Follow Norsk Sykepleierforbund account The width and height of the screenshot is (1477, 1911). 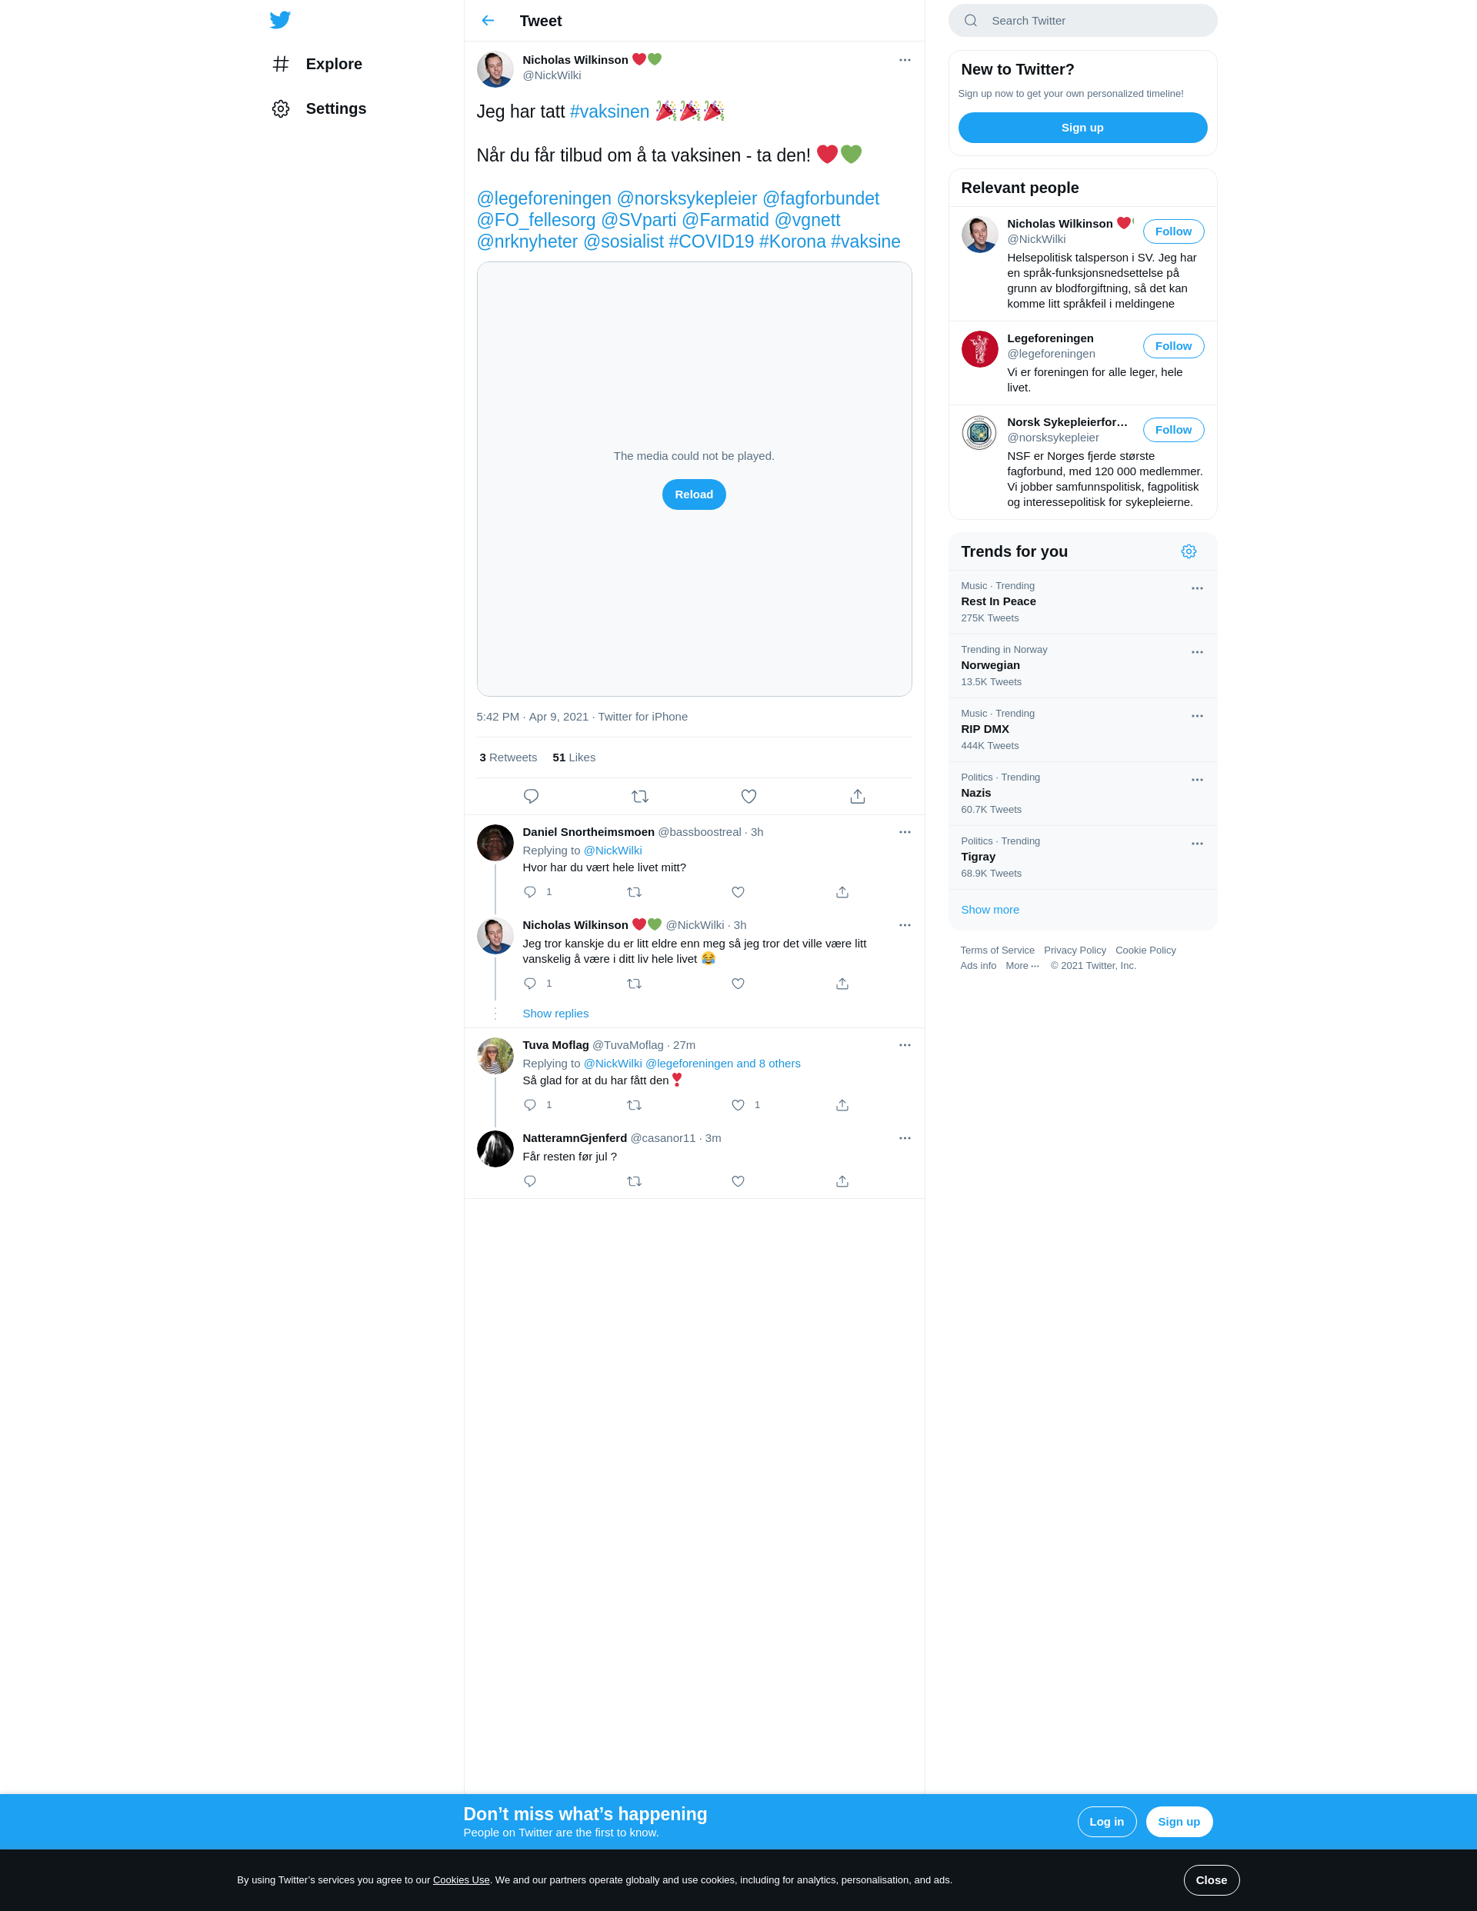[1173, 430]
